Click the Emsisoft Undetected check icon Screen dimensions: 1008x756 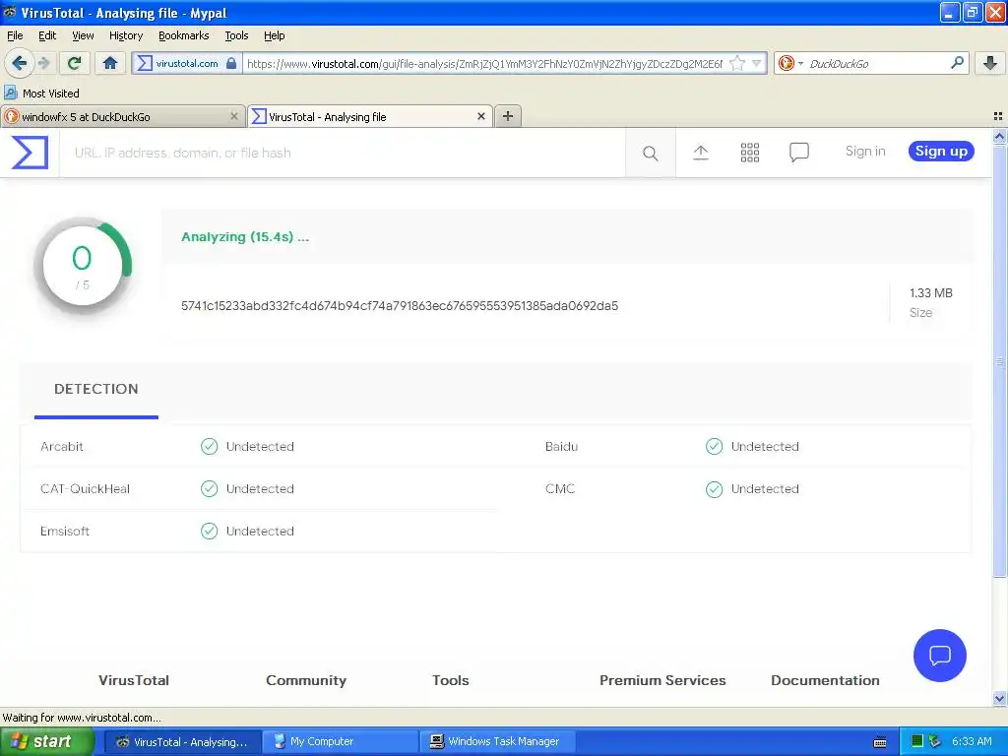(x=209, y=531)
